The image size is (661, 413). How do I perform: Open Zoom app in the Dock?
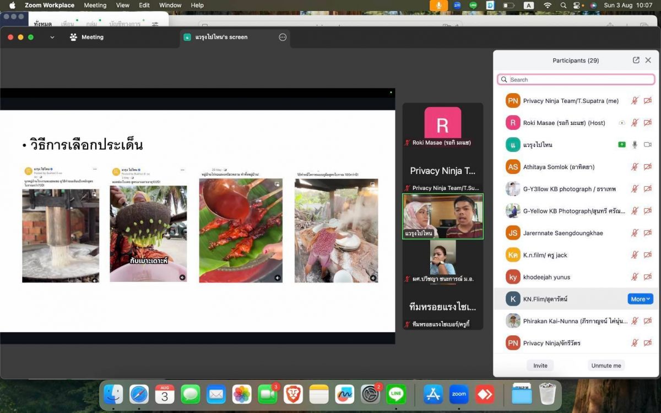click(x=458, y=394)
